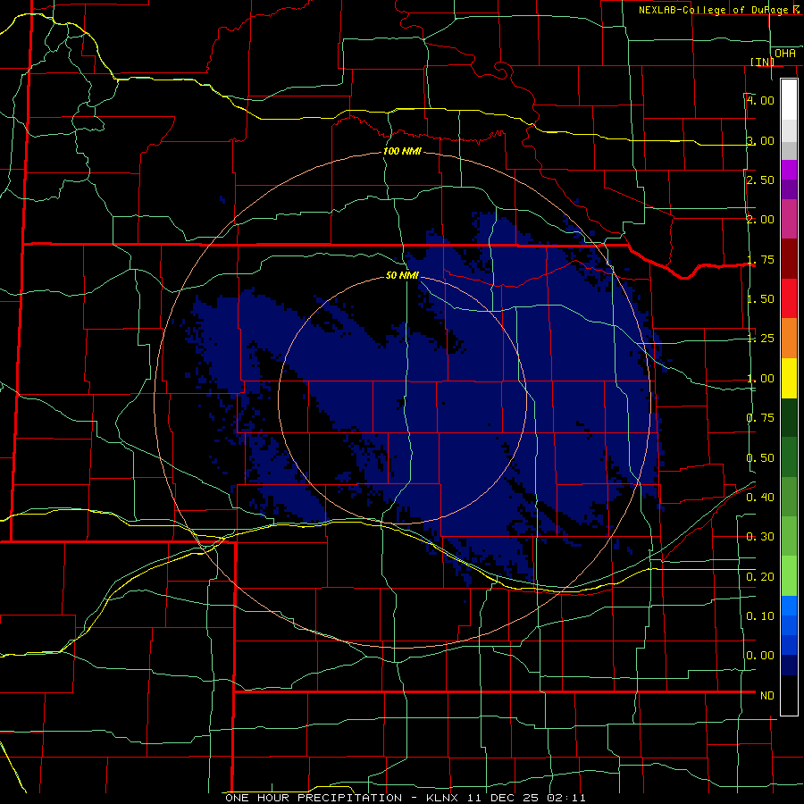Pick the light green swatch beside 0.30

789,536
